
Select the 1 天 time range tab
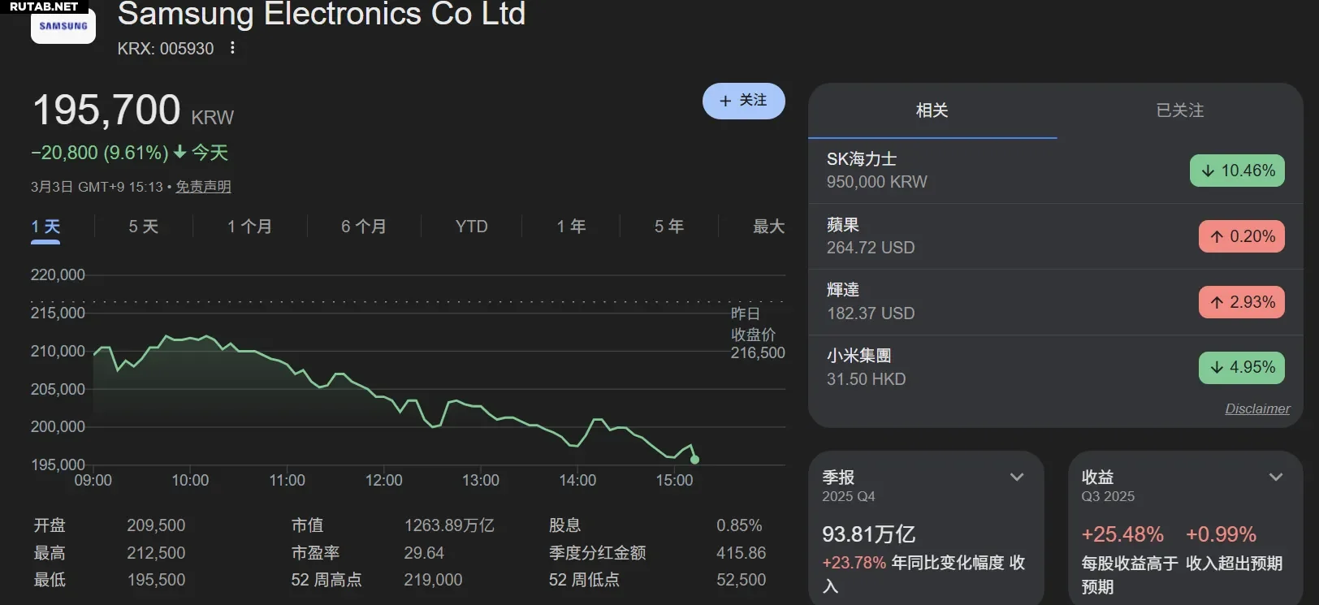pyautogui.click(x=45, y=227)
